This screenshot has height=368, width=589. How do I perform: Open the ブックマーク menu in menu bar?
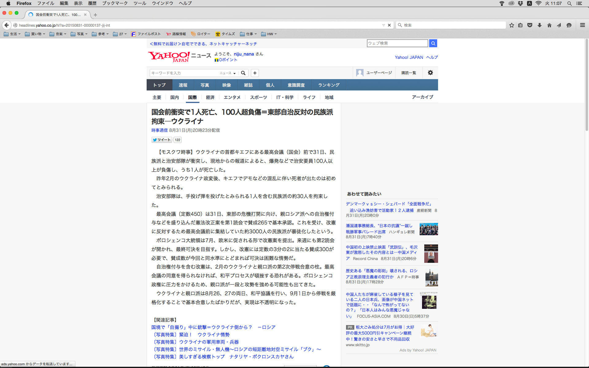[x=115, y=3]
